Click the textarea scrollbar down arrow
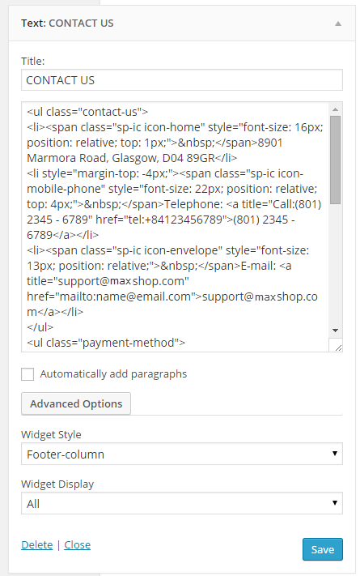Viewport: 360px width, 576px height. 335,331
